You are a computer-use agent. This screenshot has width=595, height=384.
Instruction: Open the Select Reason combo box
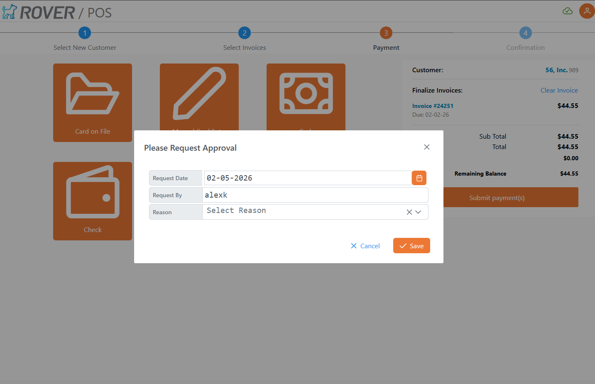click(x=303, y=212)
